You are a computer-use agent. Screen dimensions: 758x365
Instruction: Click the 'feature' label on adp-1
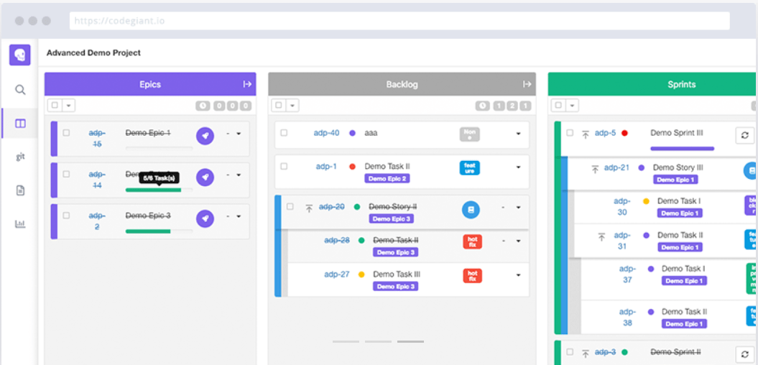point(469,167)
